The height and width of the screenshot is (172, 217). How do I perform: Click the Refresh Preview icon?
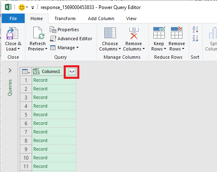39,33
